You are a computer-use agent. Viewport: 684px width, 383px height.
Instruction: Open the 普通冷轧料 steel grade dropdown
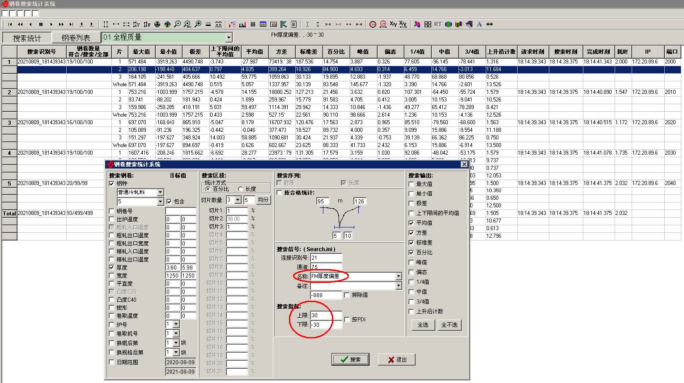[160, 192]
